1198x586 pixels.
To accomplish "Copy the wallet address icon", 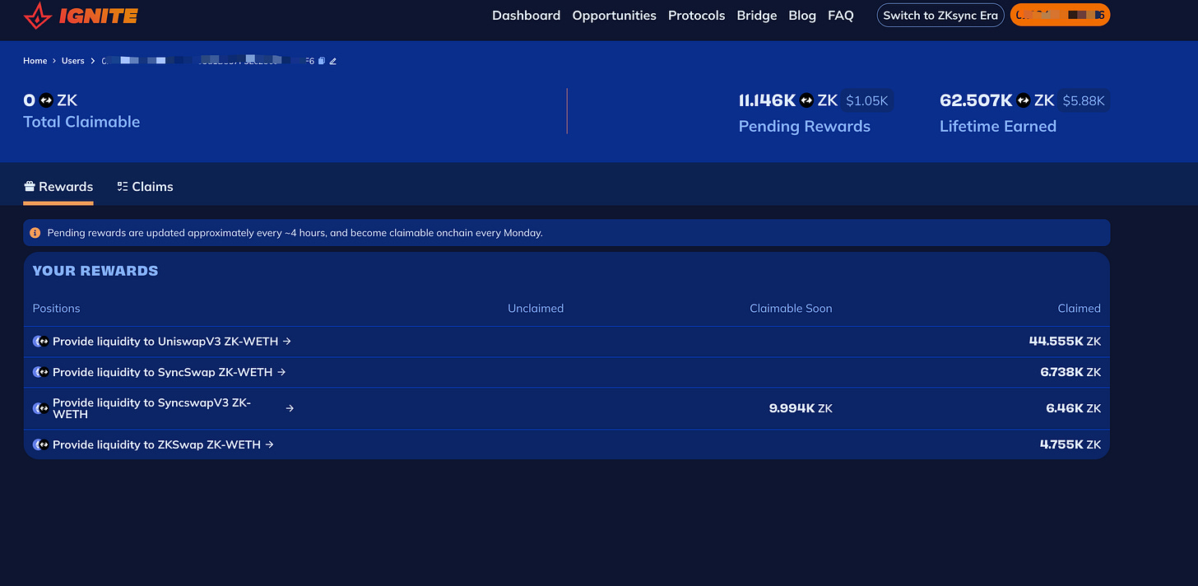I will point(322,61).
